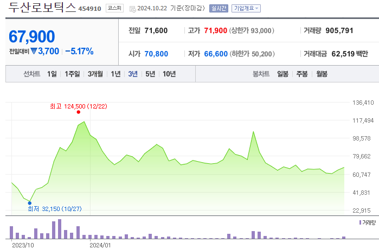Click the 상한가 93,000 text
The image size is (379, 249).
(x=252, y=31)
